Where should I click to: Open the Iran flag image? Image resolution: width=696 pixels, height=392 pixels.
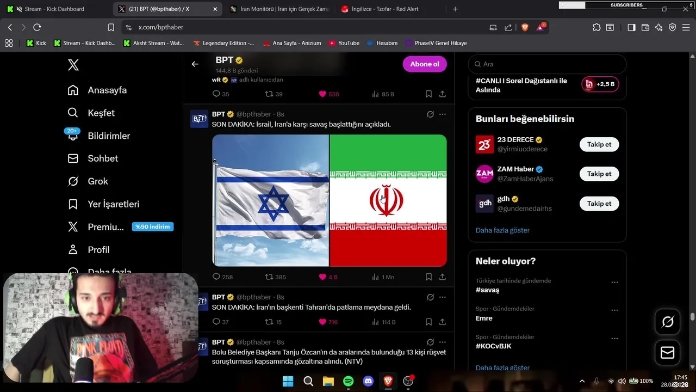point(388,200)
